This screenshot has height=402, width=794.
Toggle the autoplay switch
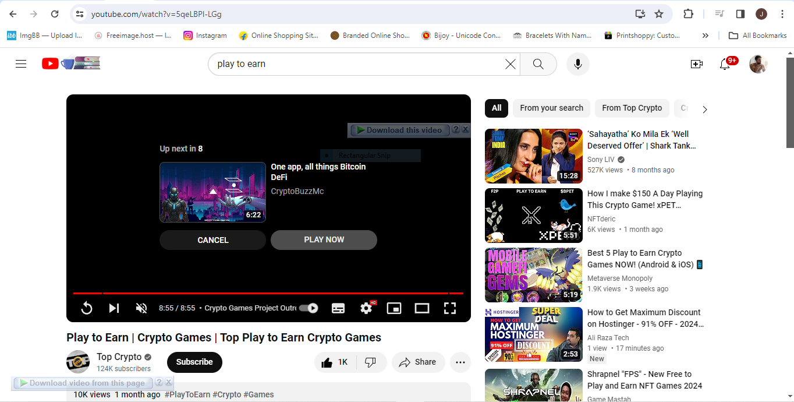click(309, 308)
